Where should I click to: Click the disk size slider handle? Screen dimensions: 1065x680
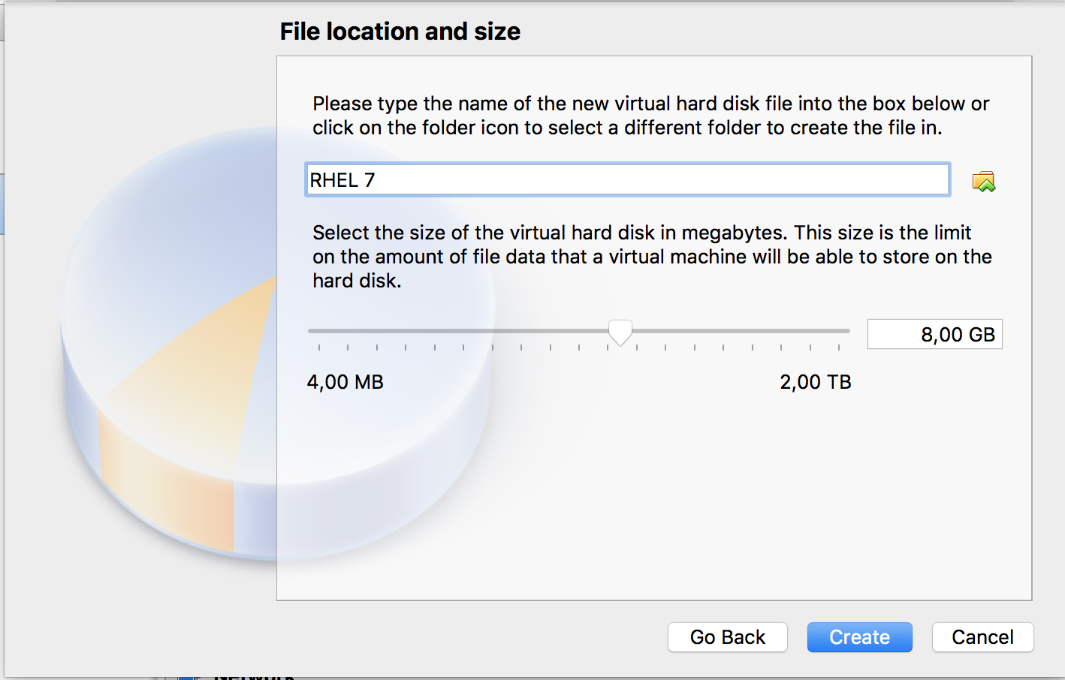pyautogui.click(x=620, y=332)
